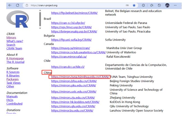
Task: Open the muug.ca mirror link
Action: (71, 48)
